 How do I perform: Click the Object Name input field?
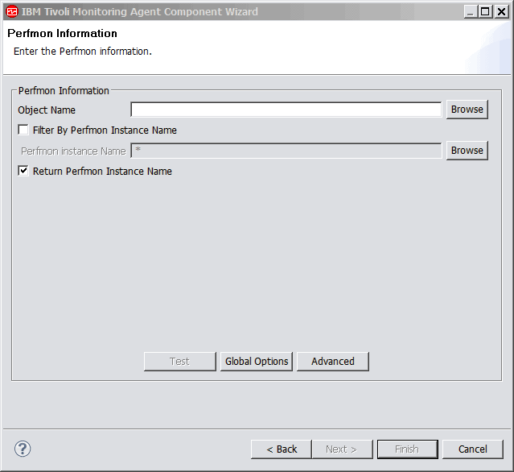286,110
